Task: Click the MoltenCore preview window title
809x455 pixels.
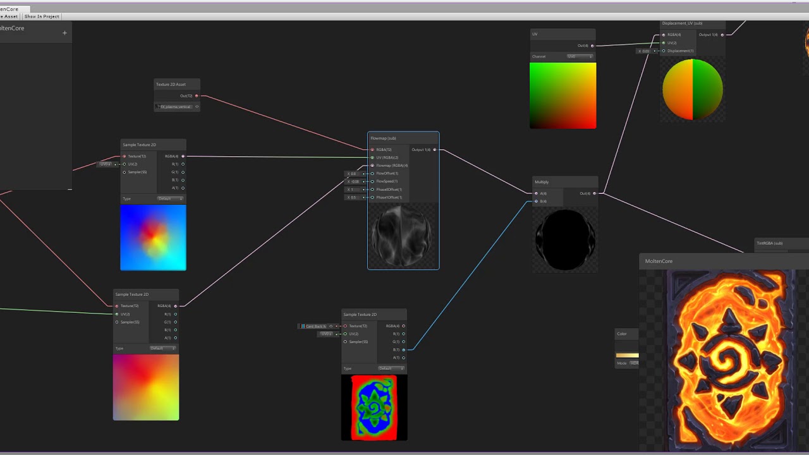Action: click(x=659, y=261)
